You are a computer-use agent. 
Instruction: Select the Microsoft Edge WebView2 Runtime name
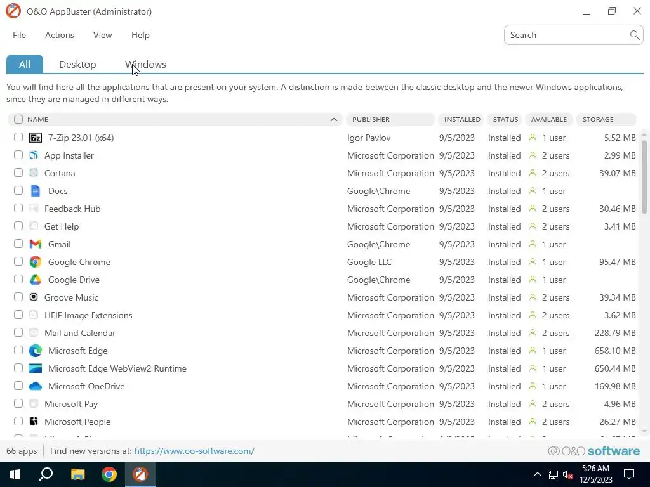pos(117,368)
